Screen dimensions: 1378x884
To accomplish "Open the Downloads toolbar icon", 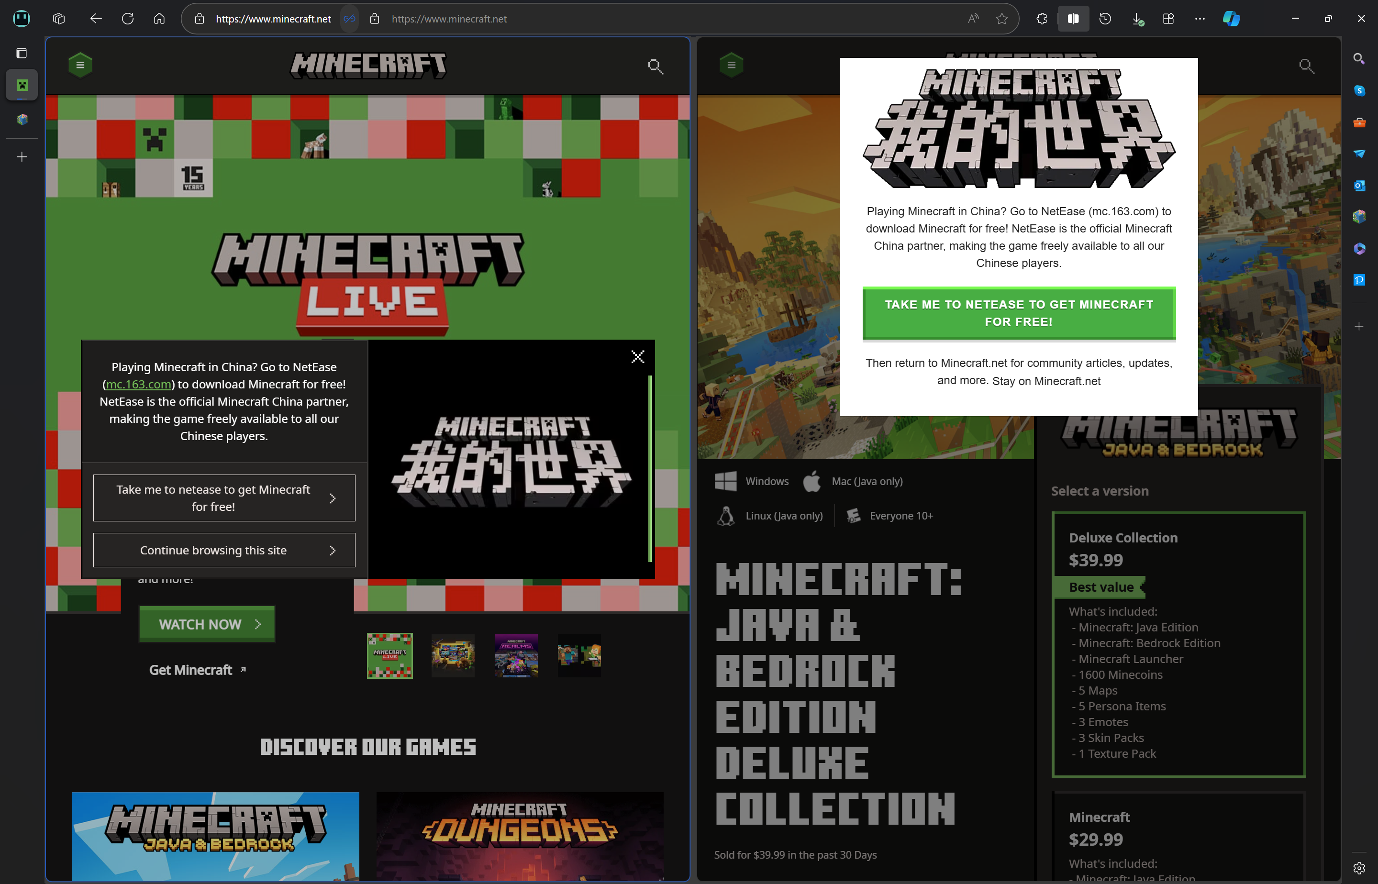I will tap(1137, 19).
